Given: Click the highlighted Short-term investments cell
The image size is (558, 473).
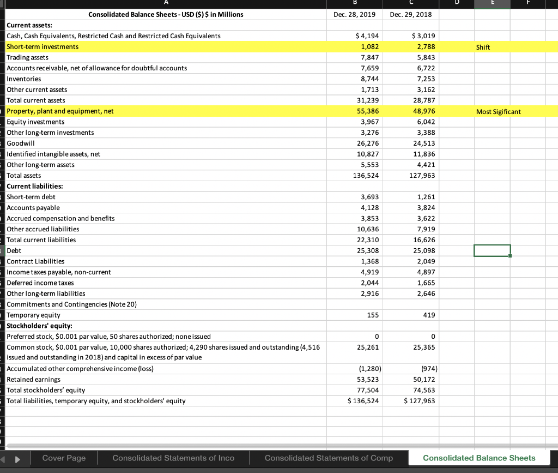Looking at the screenshot, I should pyautogui.click(x=44, y=47).
